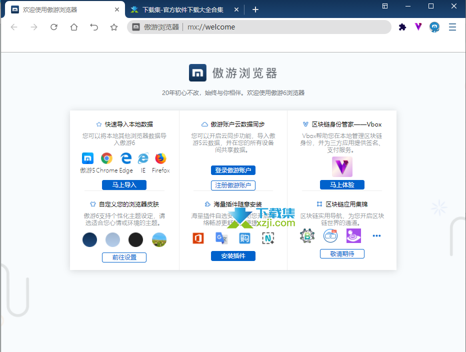This screenshot has height=352, width=466.
Task: Go forward with the forward arrow
Action: (34, 27)
